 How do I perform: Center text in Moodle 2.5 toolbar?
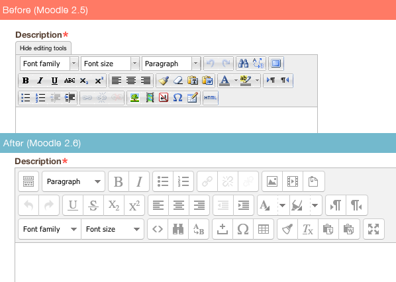pyautogui.click(x=131, y=81)
